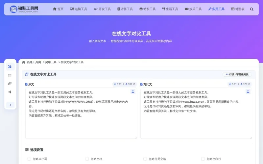The image size is (263, 164).
Task: Click the sidebar tools wrench icon
Action: tap(10, 67)
